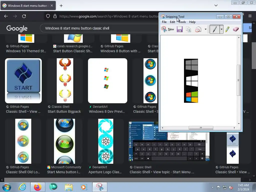Select the Pen tool in Snipping Tool
256x192 pixels.
pos(214,29)
